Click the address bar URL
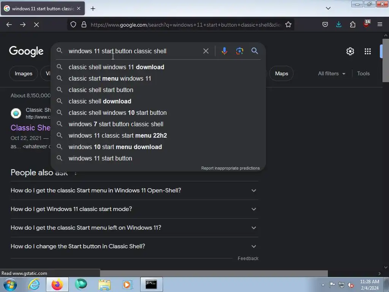Image resolution: width=389 pixels, height=292 pixels. click(185, 25)
